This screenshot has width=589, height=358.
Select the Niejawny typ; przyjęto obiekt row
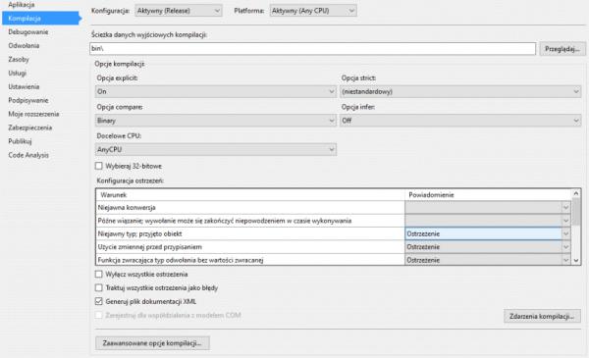click(x=250, y=233)
